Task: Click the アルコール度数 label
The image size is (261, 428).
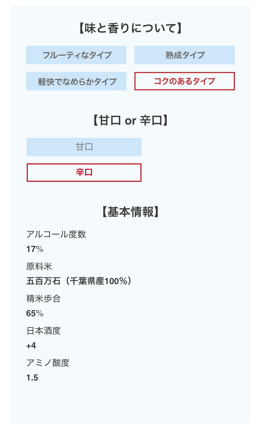Action: pos(56,234)
